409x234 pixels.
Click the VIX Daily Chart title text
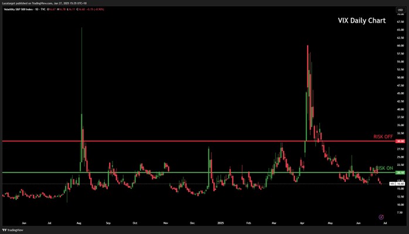coord(362,21)
